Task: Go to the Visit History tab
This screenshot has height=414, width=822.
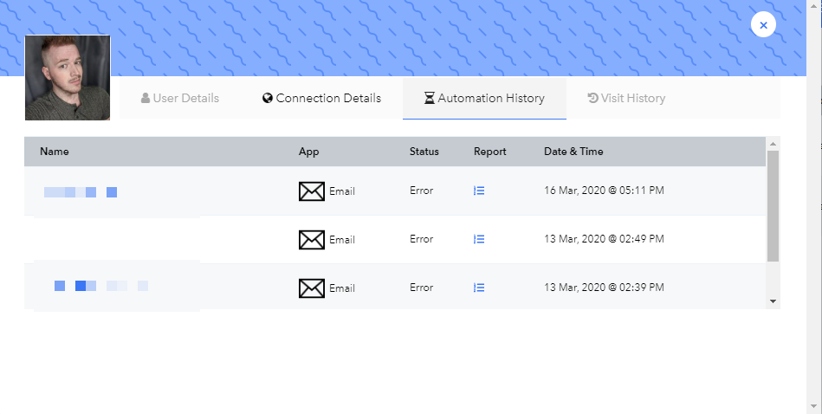Action: [x=626, y=99]
